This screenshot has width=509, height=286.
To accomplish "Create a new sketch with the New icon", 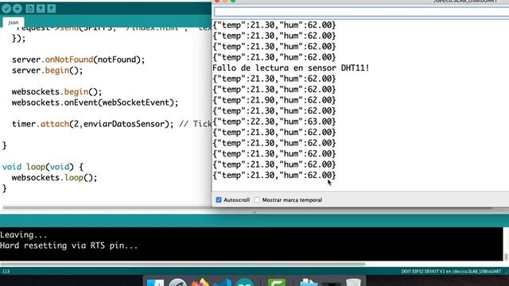I will coord(30,9).
